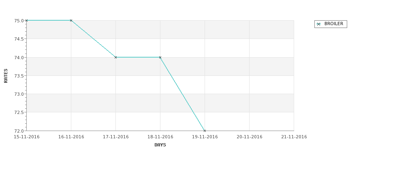Screen dimensions: 395x174
Task: Select the data point at 16-11-2016
Action: [71, 20]
